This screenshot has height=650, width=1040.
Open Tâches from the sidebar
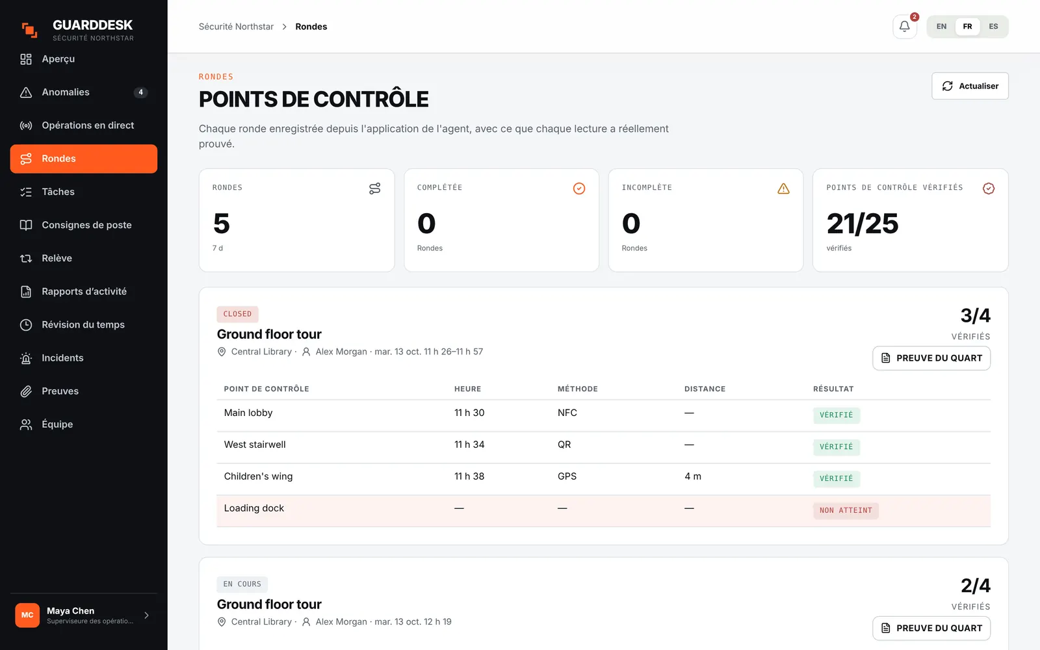pyautogui.click(x=84, y=192)
